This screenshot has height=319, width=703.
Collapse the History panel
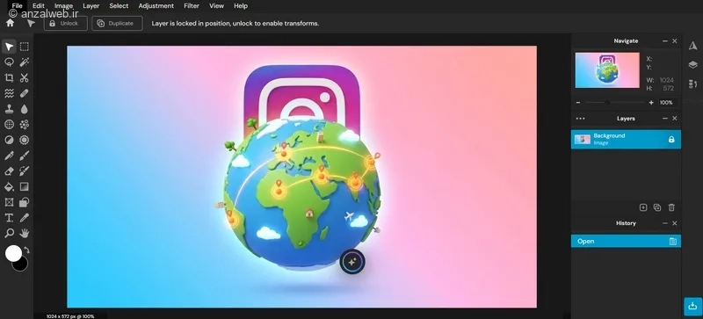[x=665, y=223]
